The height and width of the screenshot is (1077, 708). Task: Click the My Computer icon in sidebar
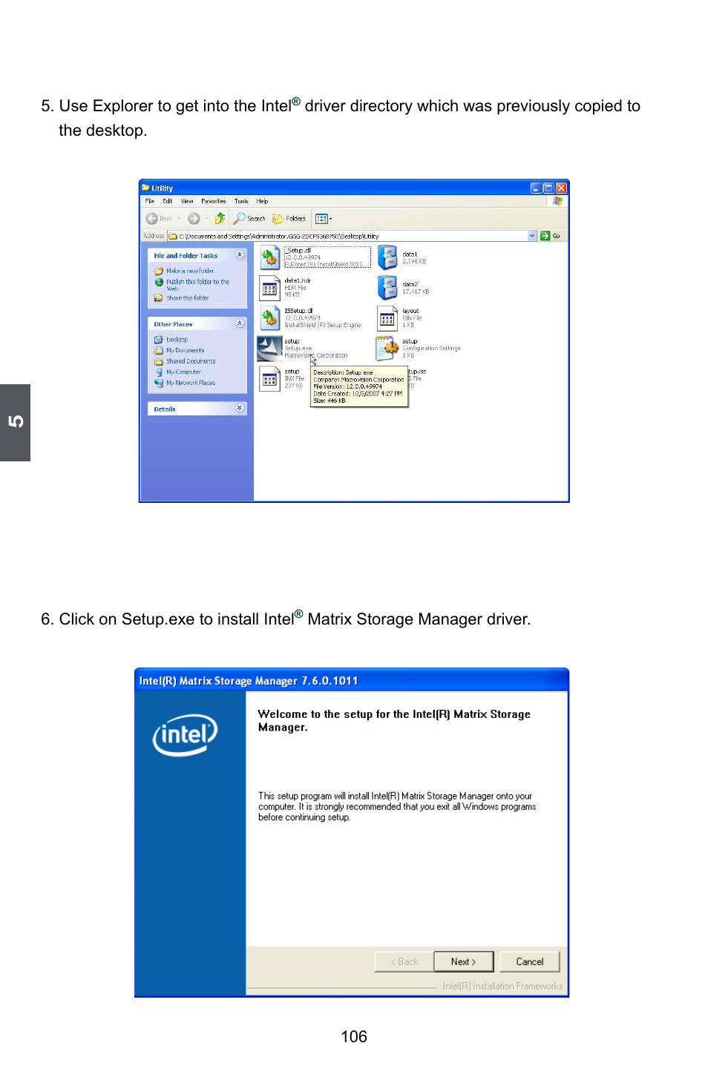(159, 372)
